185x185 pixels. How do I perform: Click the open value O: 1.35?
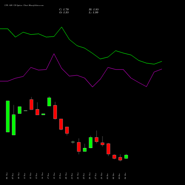pos(64,13)
